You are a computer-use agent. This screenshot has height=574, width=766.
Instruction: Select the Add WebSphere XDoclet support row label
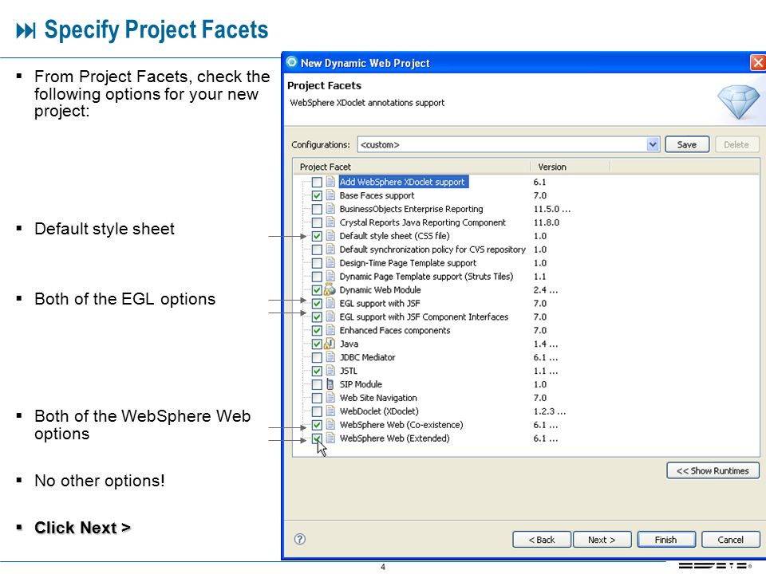coord(402,182)
